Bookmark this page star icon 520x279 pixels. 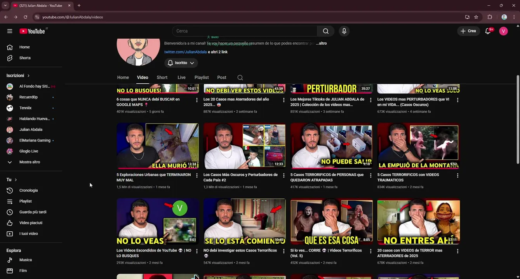coord(476,17)
